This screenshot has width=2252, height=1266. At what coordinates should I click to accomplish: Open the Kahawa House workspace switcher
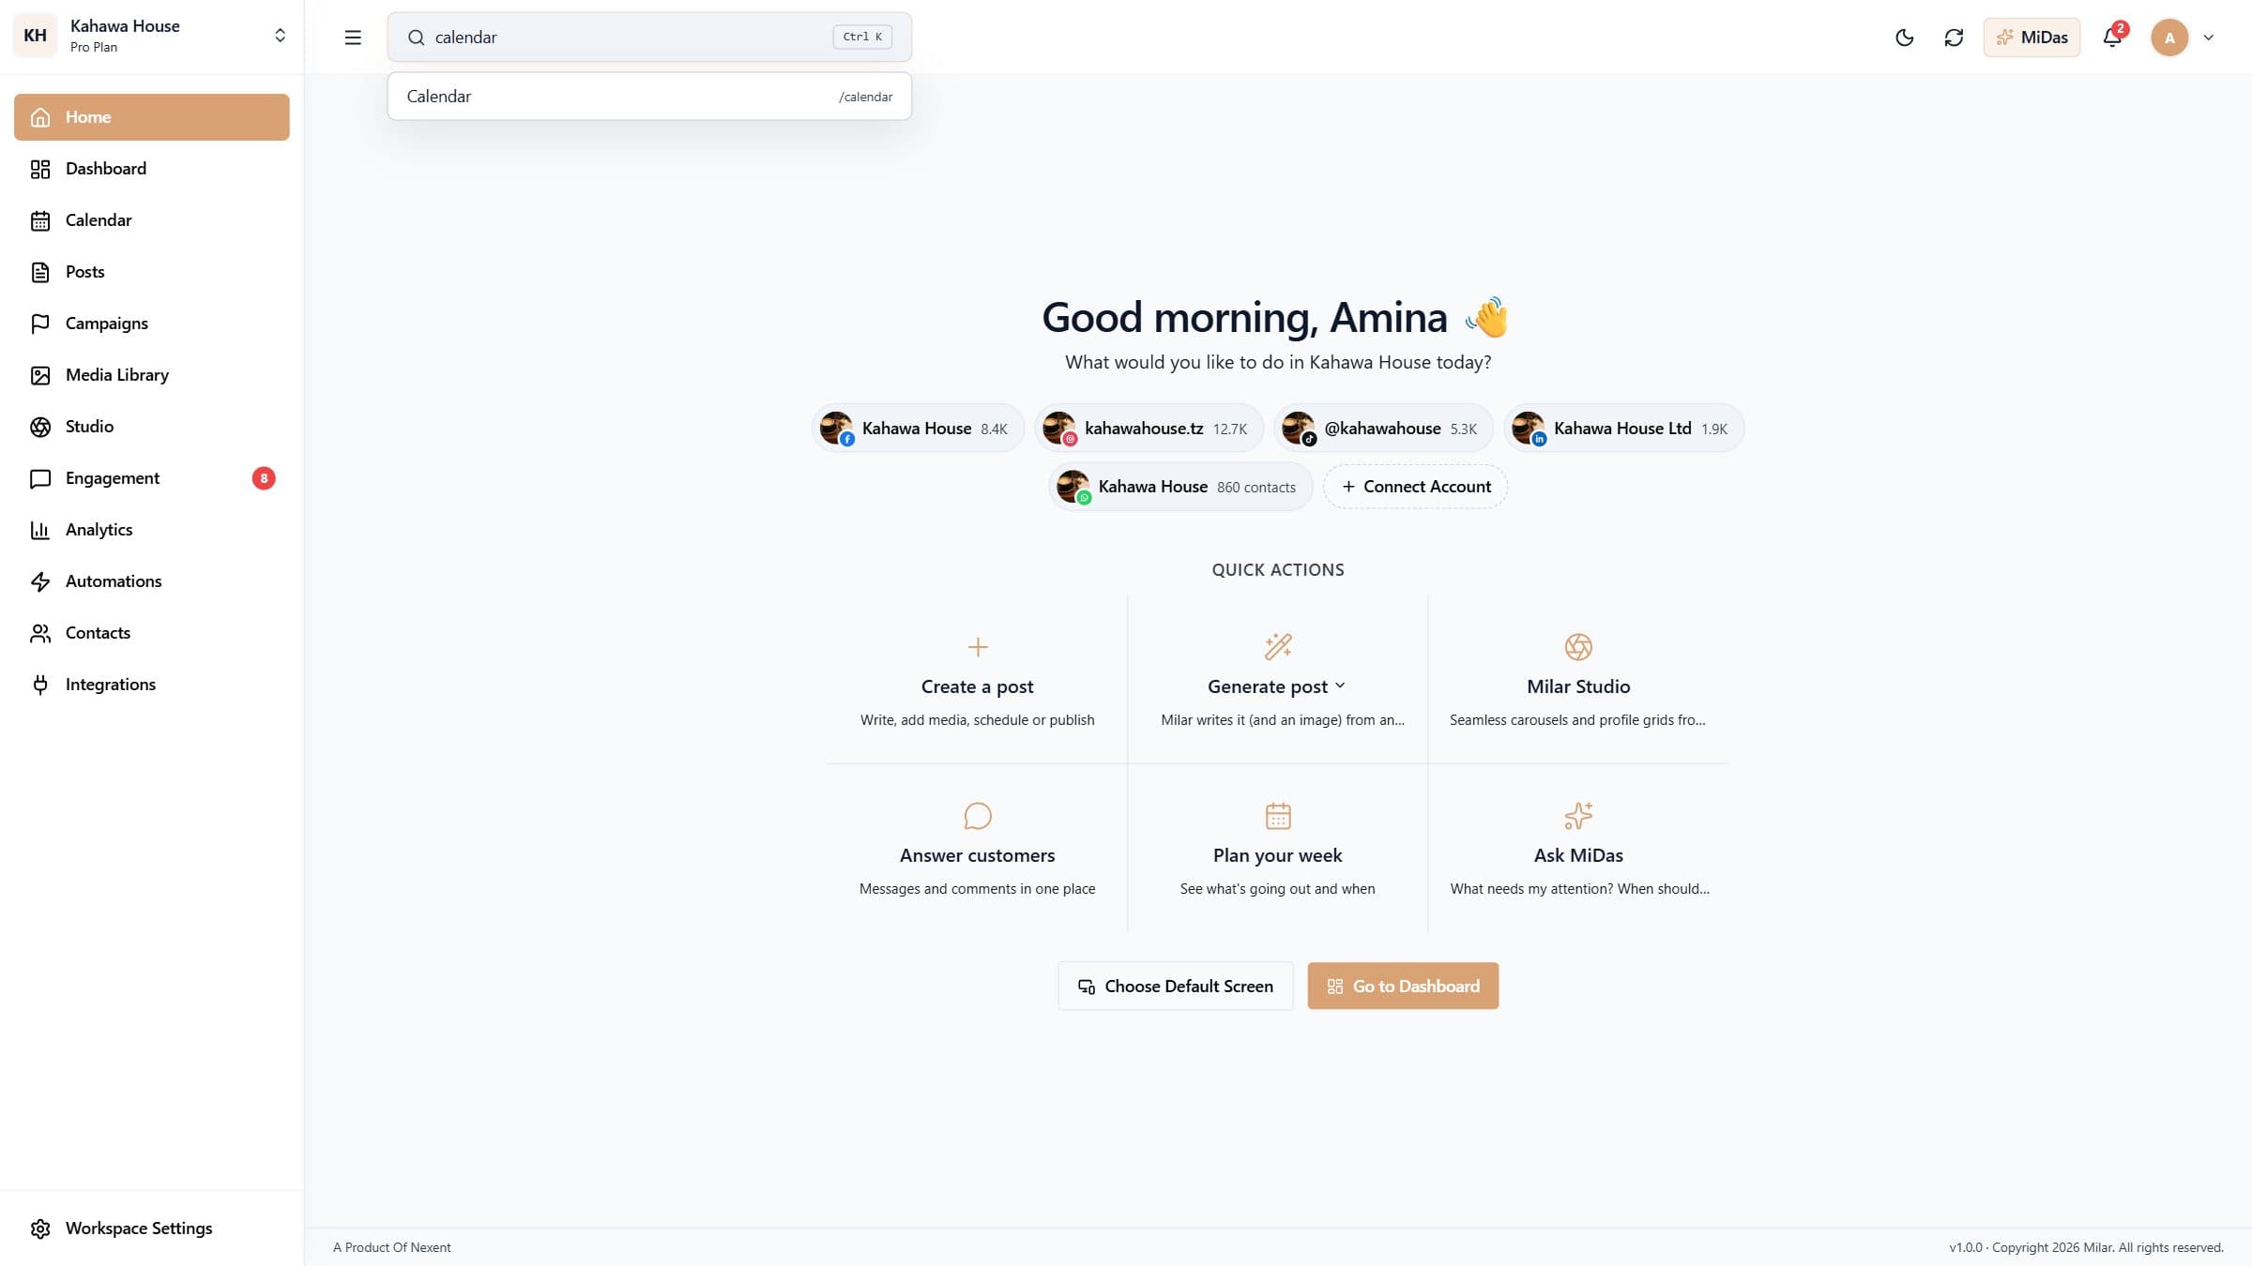tap(152, 37)
